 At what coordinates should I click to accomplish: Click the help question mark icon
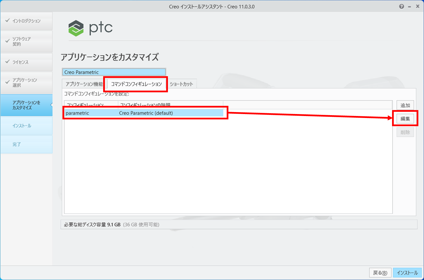coord(401,6)
